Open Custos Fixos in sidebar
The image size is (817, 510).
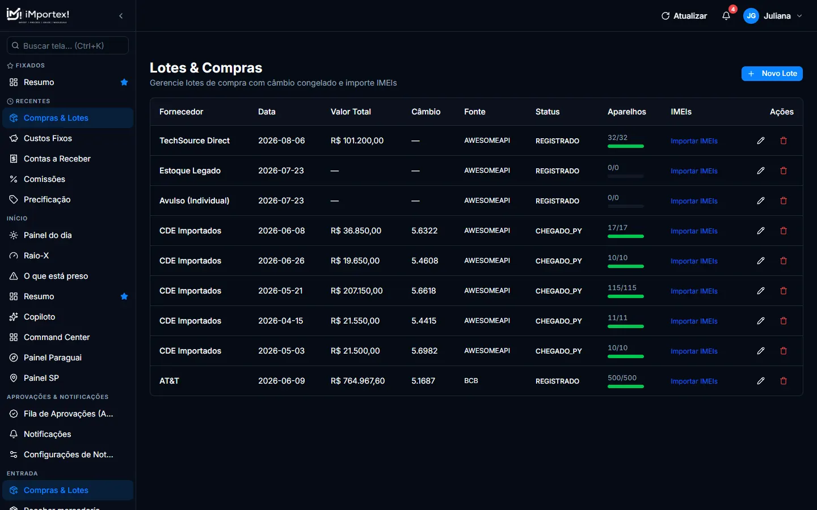click(x=68, y=138)
